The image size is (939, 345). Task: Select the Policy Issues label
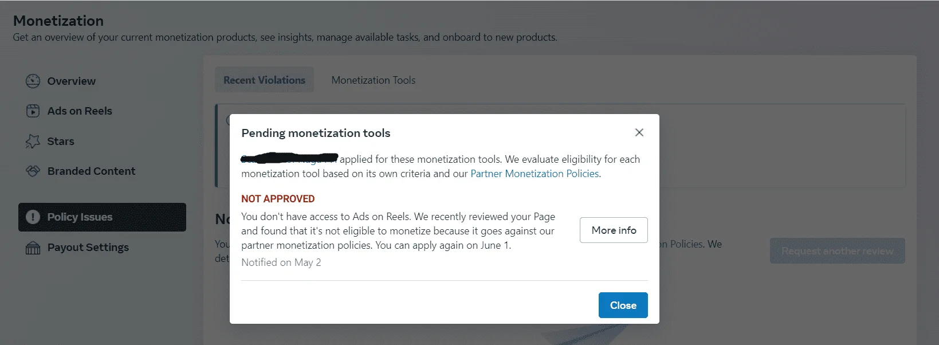pyautogui.click(x=80, y=217)
